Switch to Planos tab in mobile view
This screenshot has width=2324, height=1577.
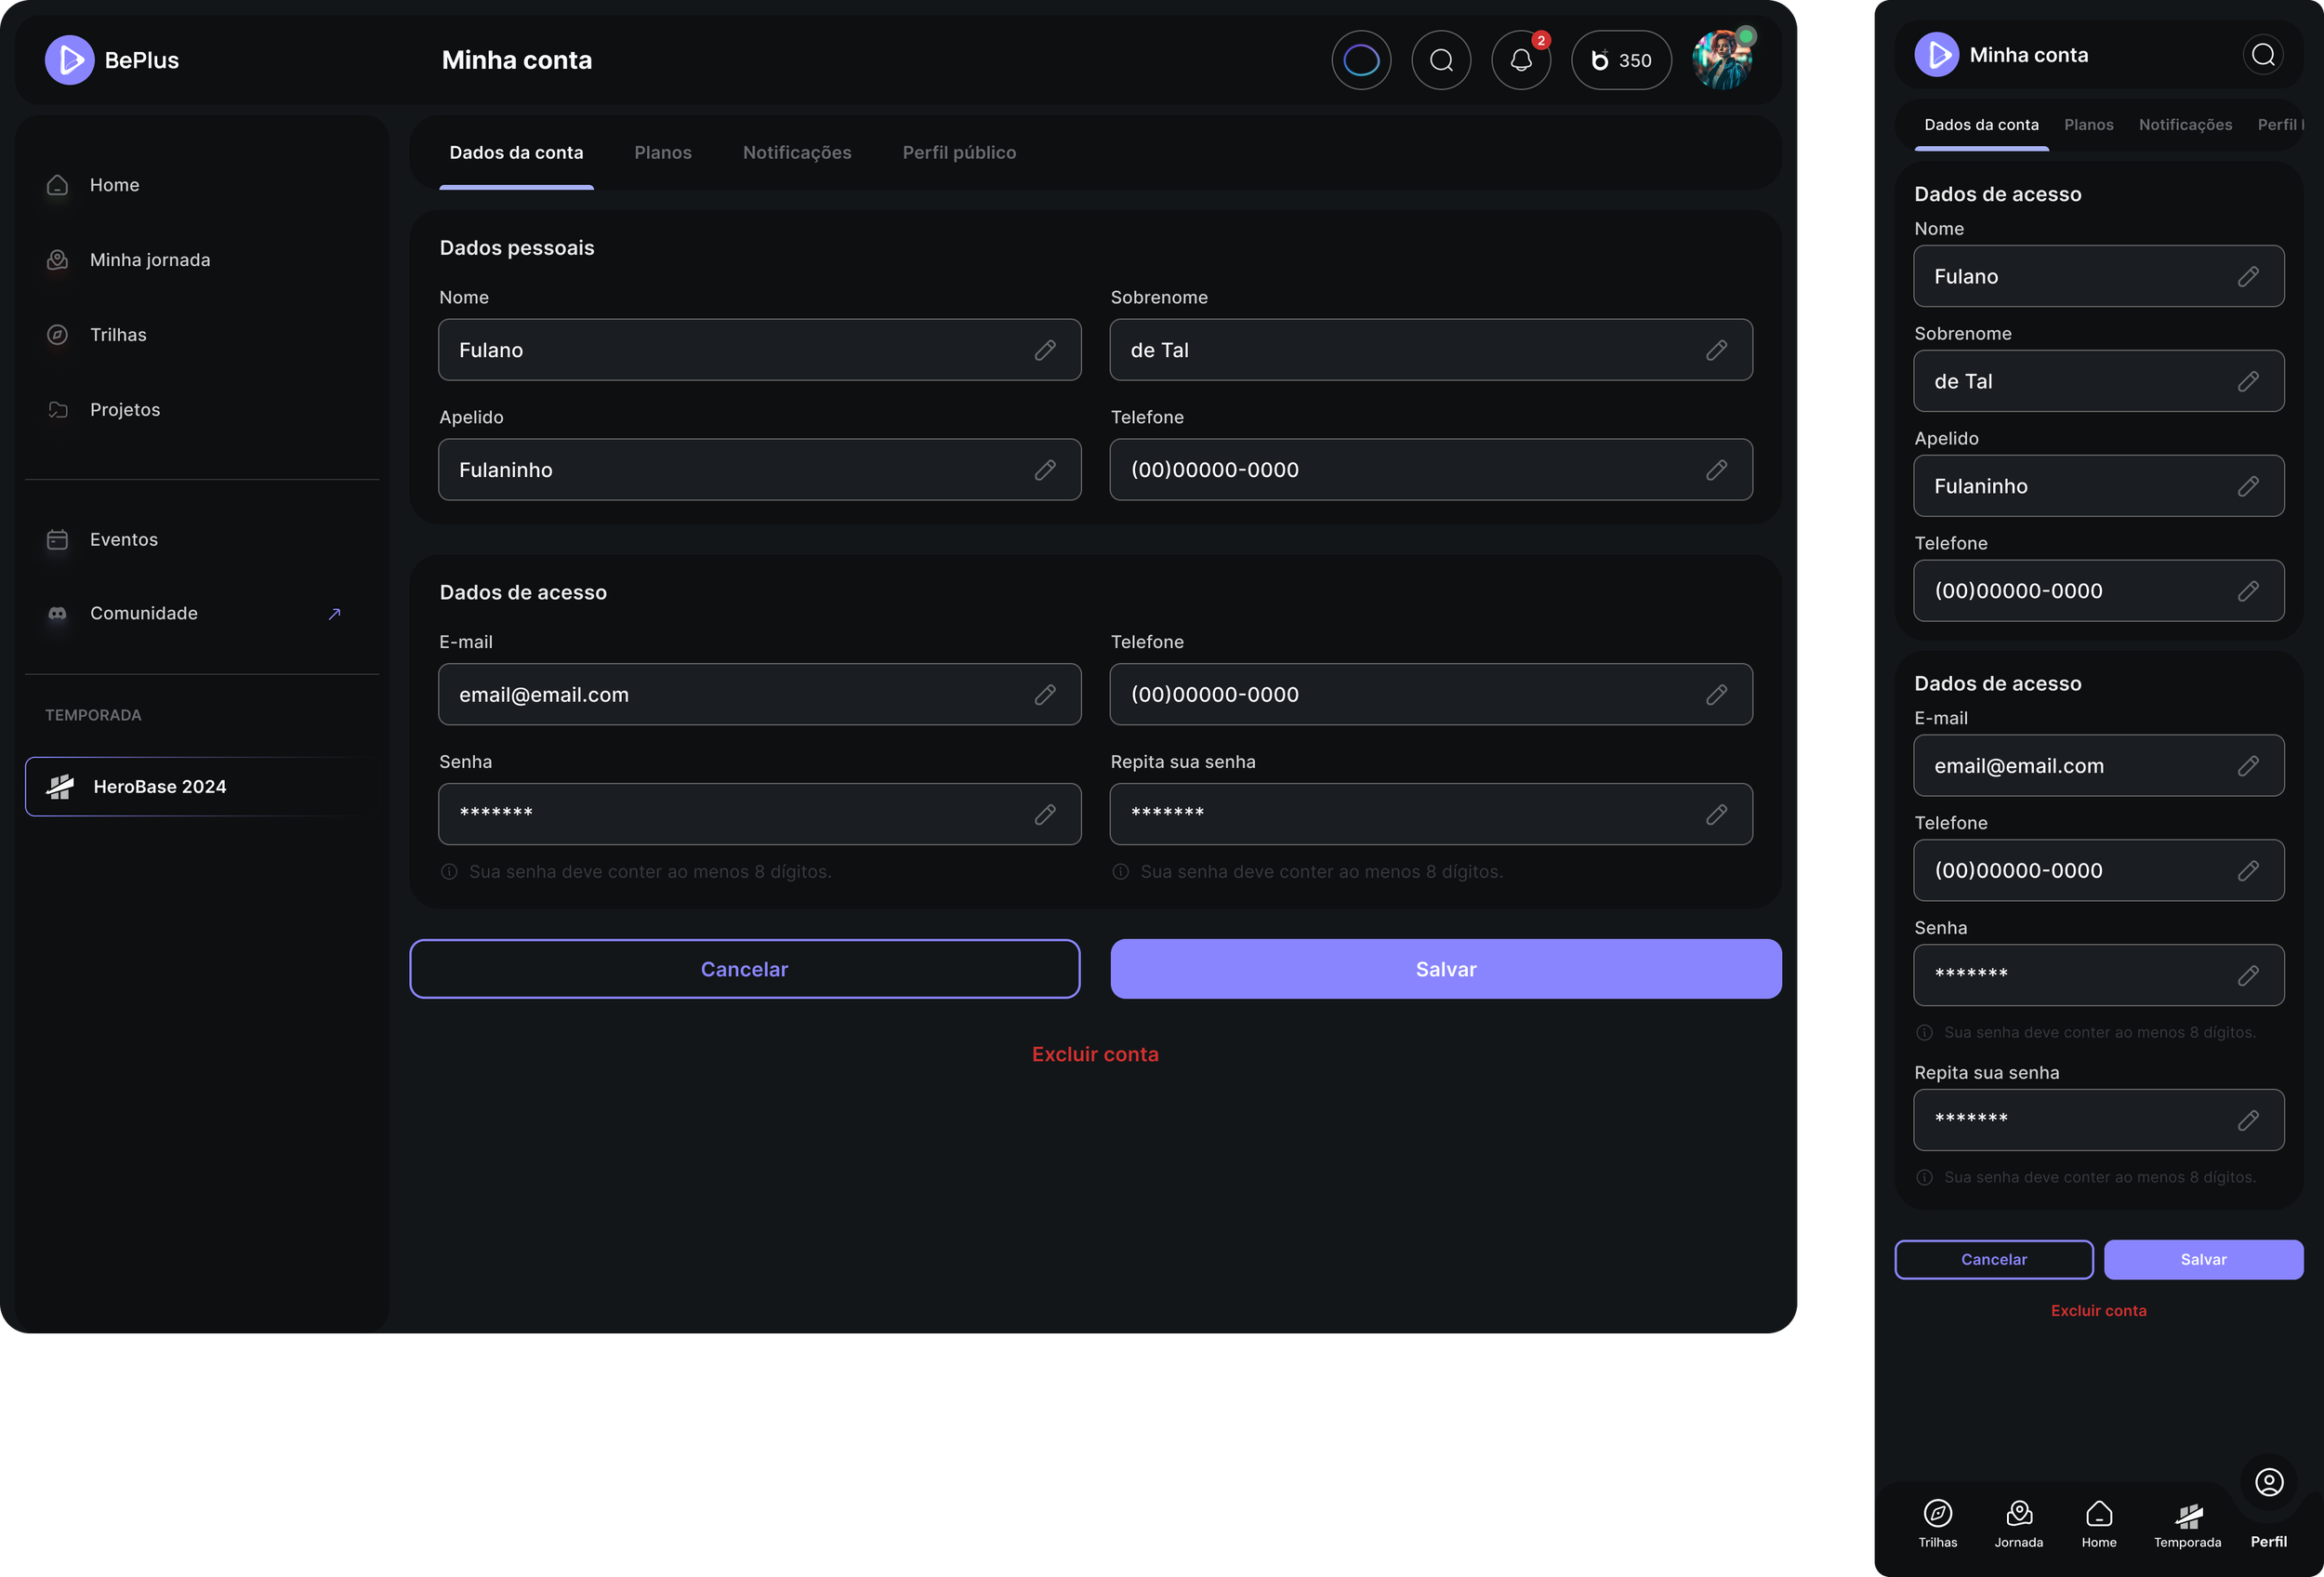(2088, 125)
